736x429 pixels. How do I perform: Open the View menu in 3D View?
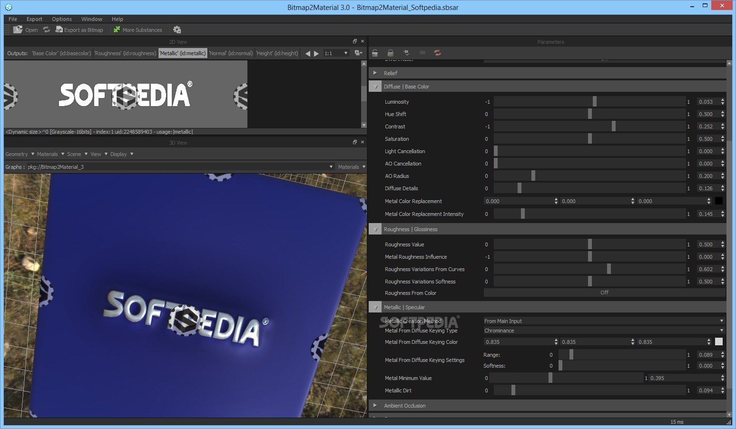[99, 154]
